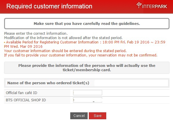Click the Interpark tree logo icon
This screenshot has width=173, height=121.
pyautogui.click(x=139, y=5)
